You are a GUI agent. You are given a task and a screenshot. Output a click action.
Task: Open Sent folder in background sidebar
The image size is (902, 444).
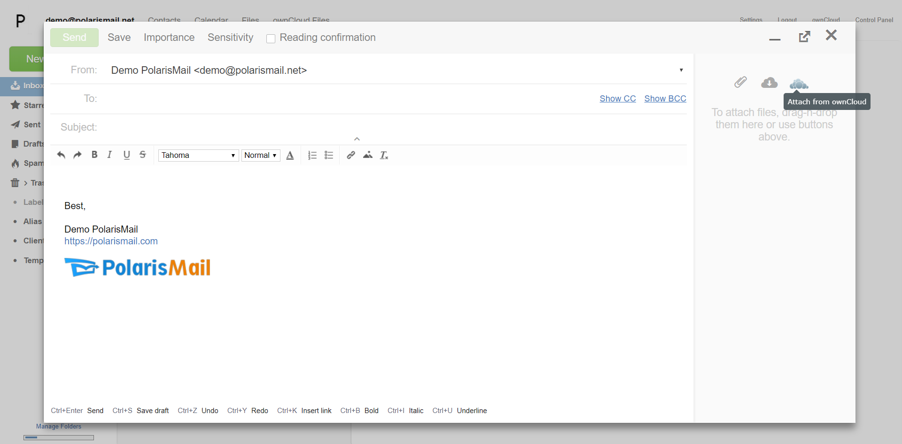click(x=26, y=125)
